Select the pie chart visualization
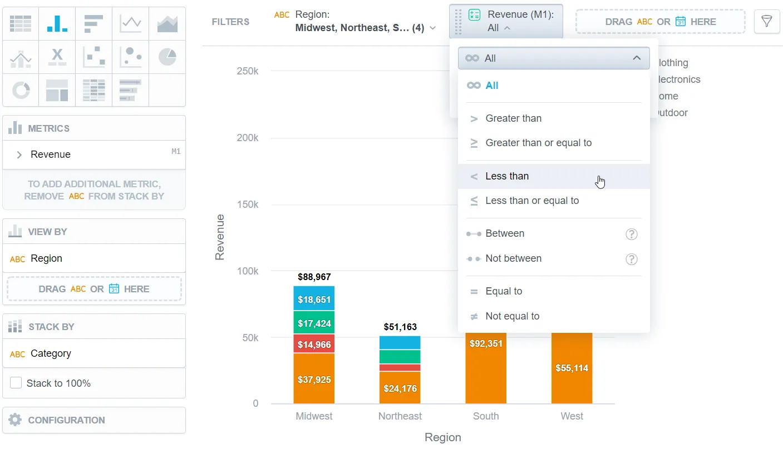This screenshot has height=454, width=783. [x=167, y=57]
